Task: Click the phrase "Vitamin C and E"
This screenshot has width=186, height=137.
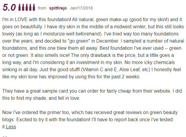Action: pos(99,70)
